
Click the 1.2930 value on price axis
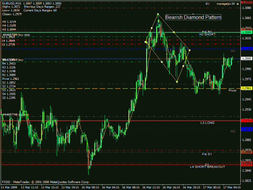[247, 110]
